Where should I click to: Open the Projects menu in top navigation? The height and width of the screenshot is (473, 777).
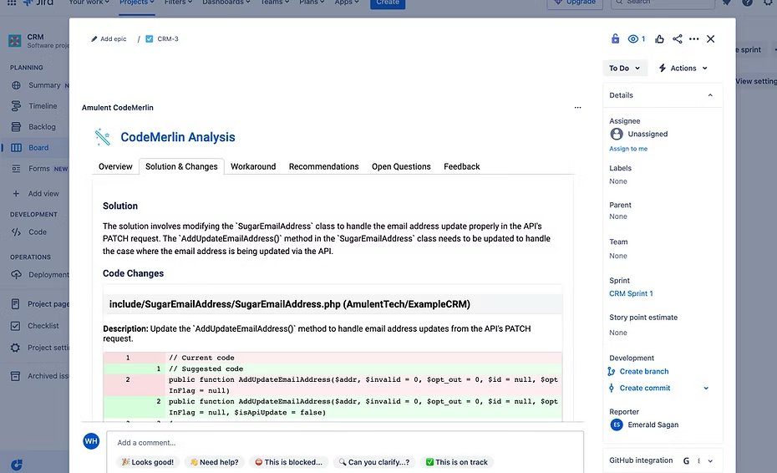tap(137, 3)
